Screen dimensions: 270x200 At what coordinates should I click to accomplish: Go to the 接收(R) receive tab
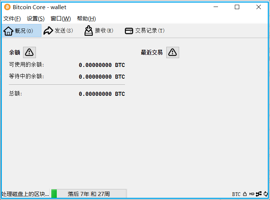(x=99, y=31)
